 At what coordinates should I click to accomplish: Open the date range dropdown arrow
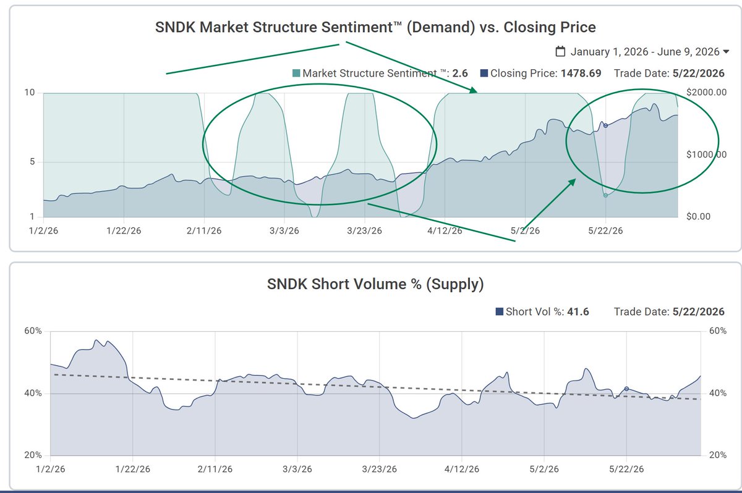[x=726, y=52]
